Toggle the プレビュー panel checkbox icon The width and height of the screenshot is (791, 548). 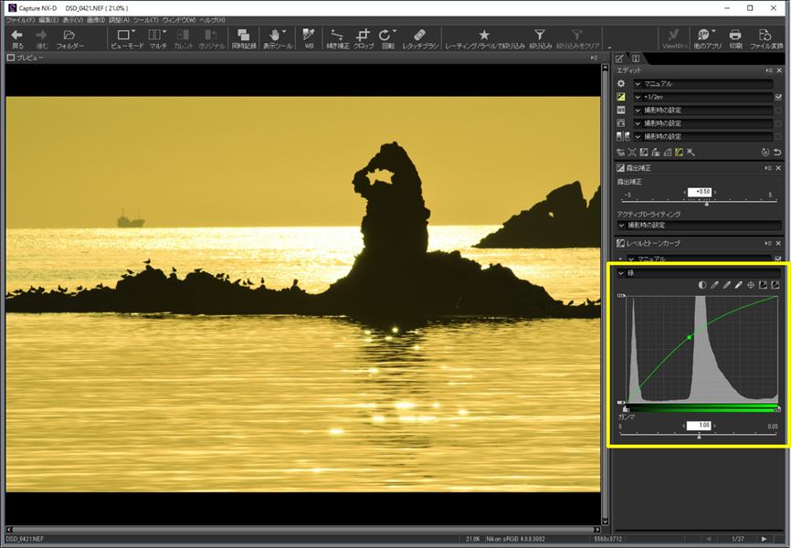(11, 58)
